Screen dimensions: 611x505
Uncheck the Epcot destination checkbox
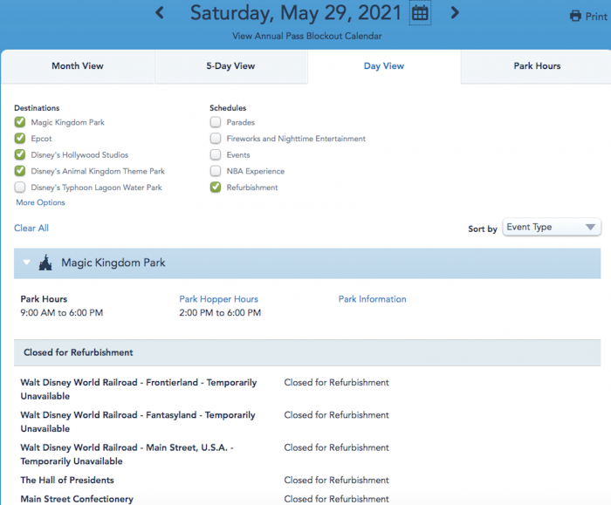point(20,138)
